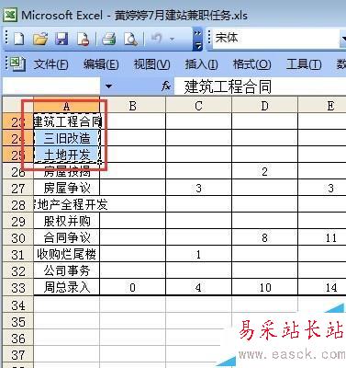Click cell D26 with value 2
This screenshot has width=346, height=368.
coord(265,171)
